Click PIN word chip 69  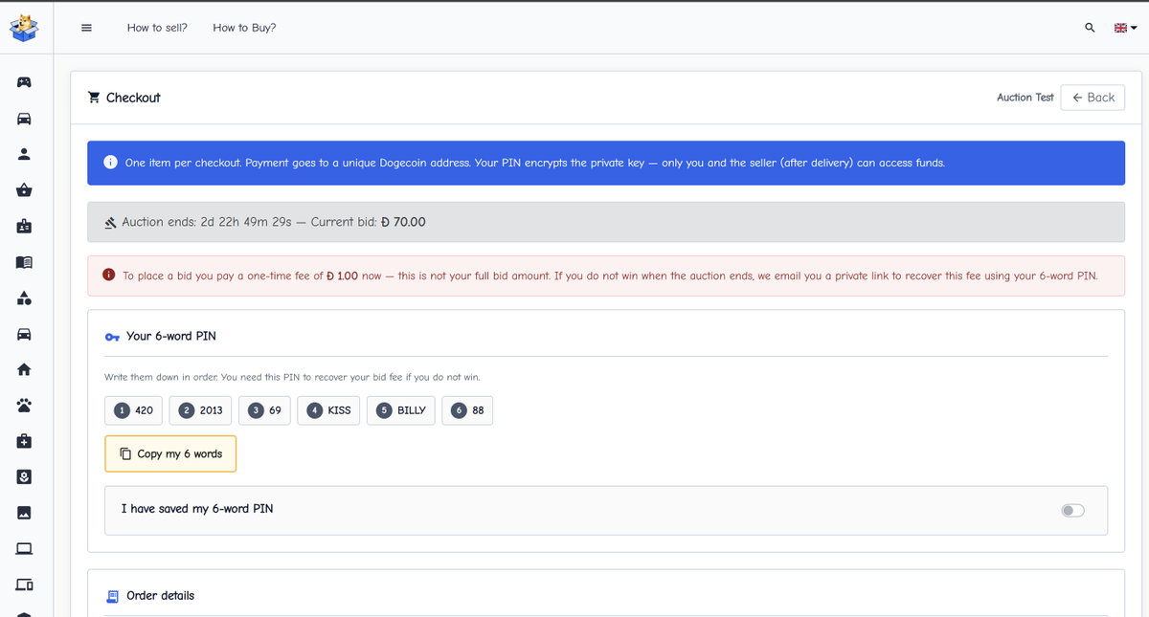point(265,410)
